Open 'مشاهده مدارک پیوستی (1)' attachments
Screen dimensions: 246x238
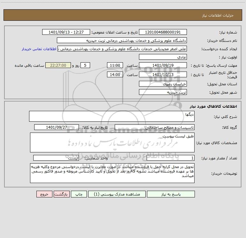(117, 194)
